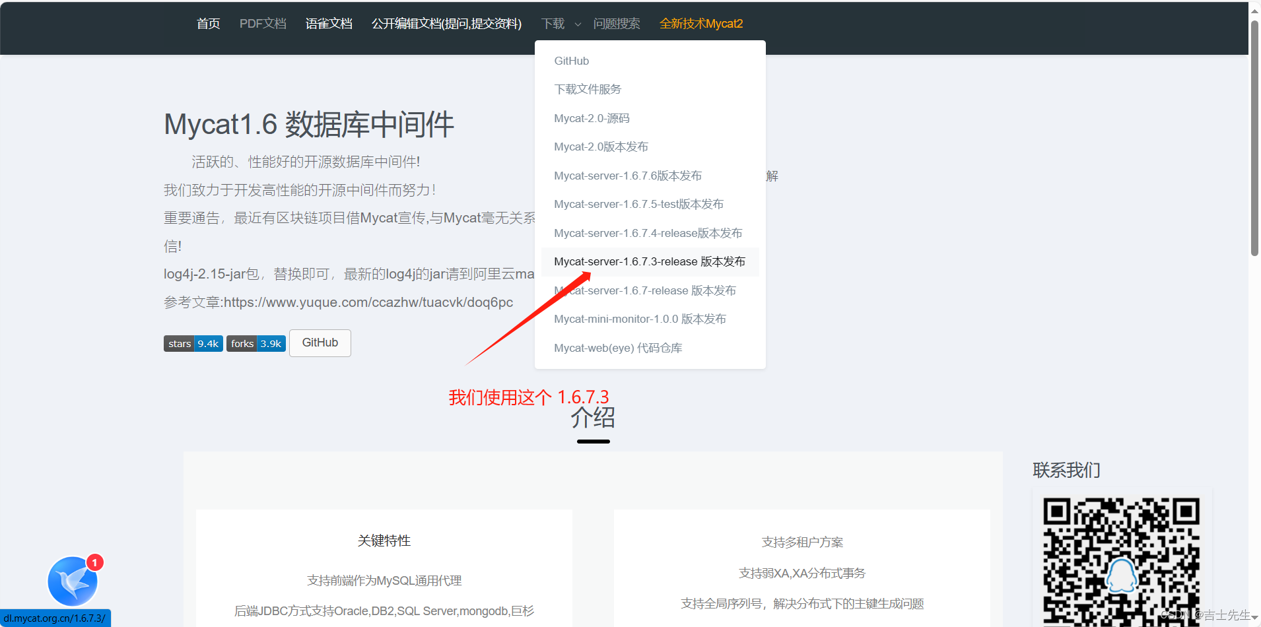Click 活跃的、性能好的开源数据库中间件 text

coord(306,162)
